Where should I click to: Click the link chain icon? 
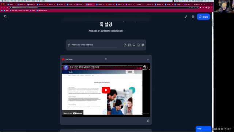(69, 45)
